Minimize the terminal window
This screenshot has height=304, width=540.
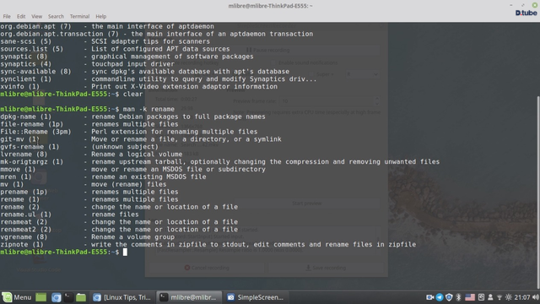pos(511,5)
